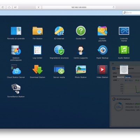The image size is (140, 140).
Task: Open Photo Station
Action: pyautogui.click(x=81, y=69)
